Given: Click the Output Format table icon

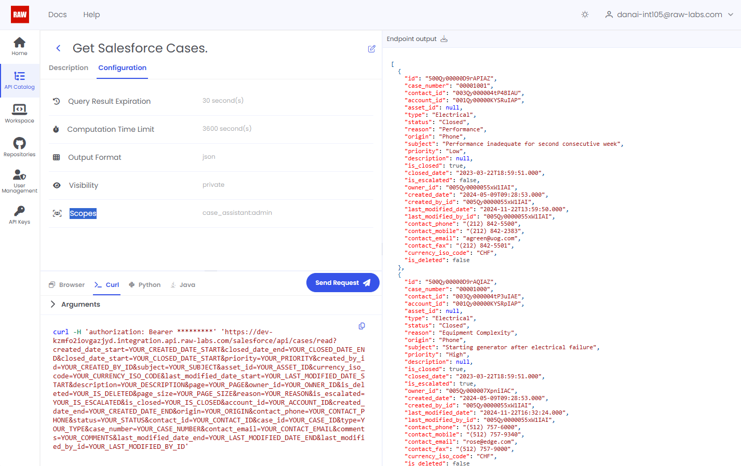Looking at the screenshot, I should click(x=57, y=157).
